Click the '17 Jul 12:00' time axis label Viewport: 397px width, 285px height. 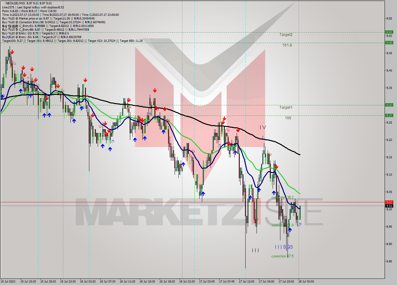pyautogui.click(x=247, y=282)
